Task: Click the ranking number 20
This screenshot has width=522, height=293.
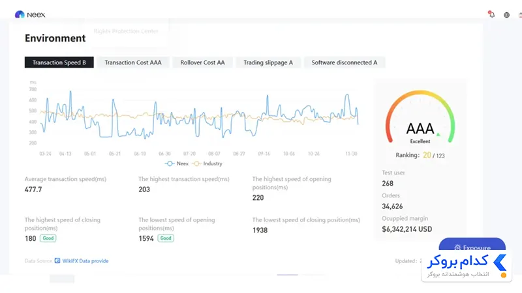Action: click(x=427, y=155)
